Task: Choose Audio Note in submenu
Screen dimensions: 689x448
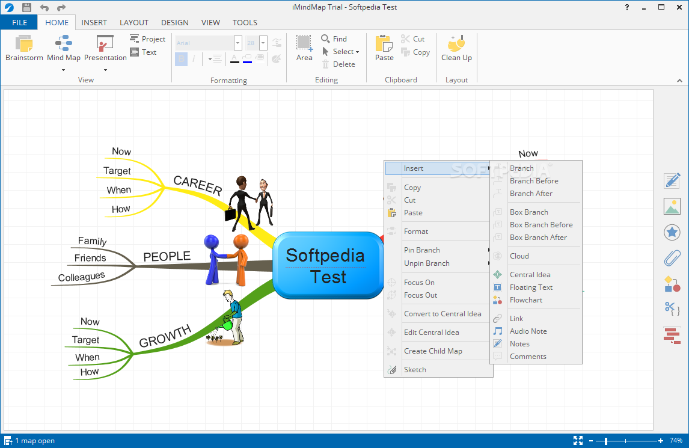Action: click(x=536, y=331)
